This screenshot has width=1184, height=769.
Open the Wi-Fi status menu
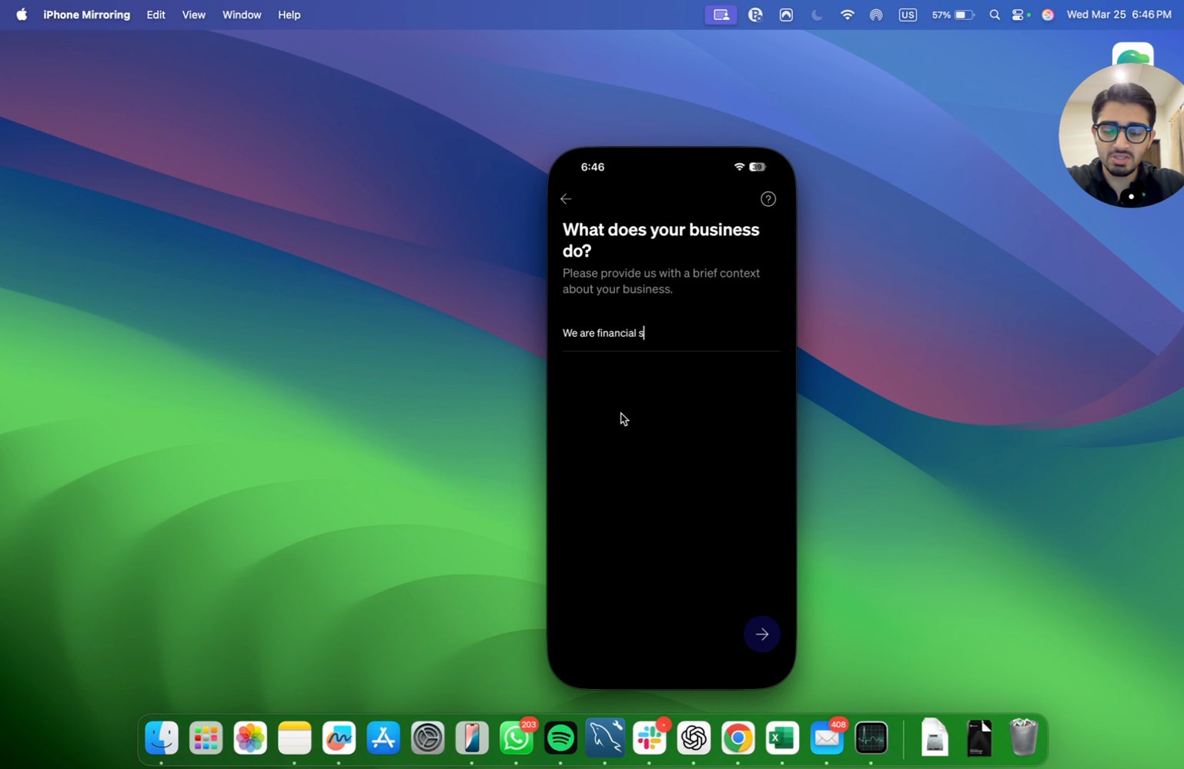(x=847, y=15)
